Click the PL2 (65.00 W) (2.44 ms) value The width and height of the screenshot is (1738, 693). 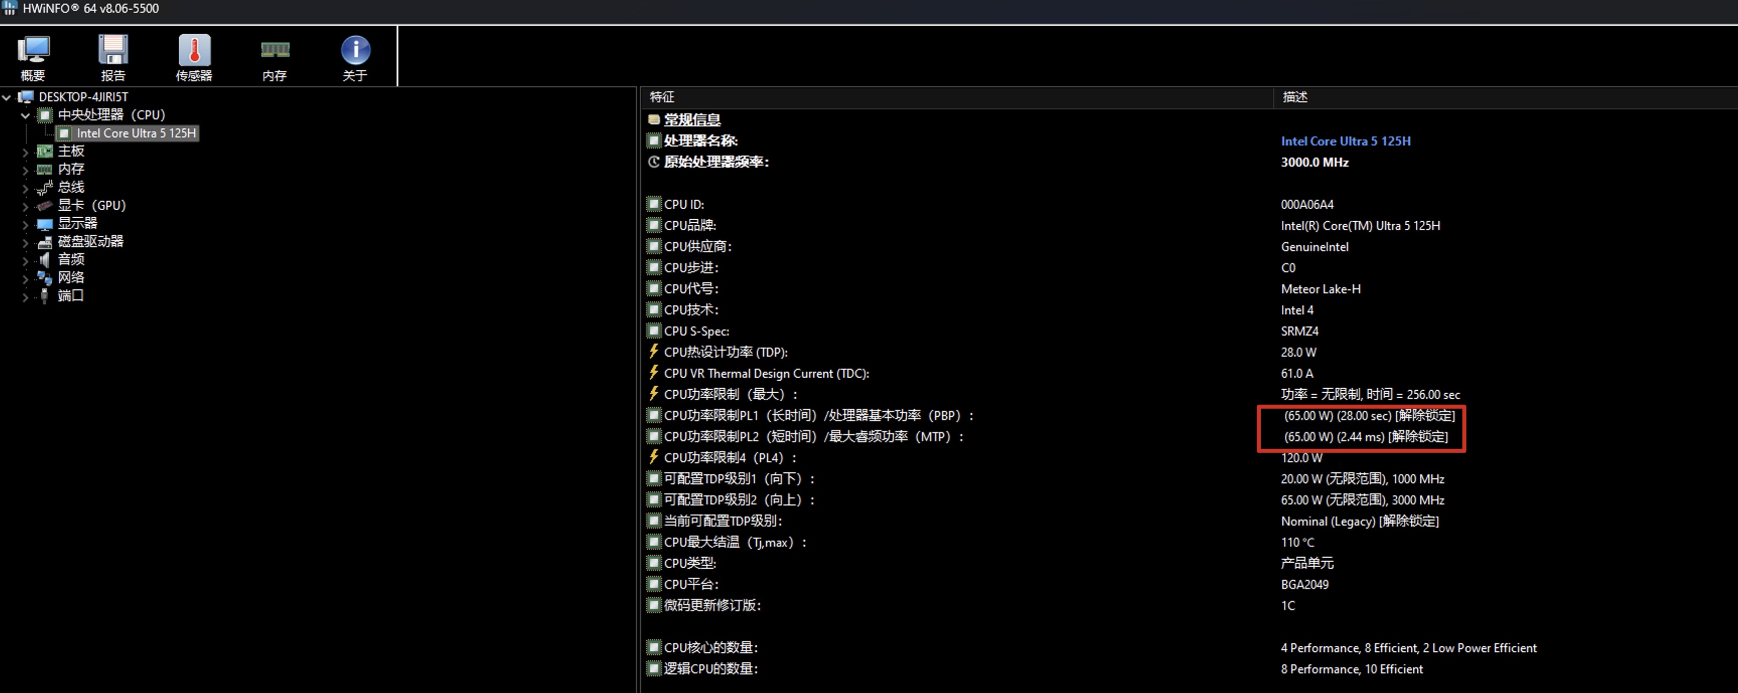[1365, 436]
